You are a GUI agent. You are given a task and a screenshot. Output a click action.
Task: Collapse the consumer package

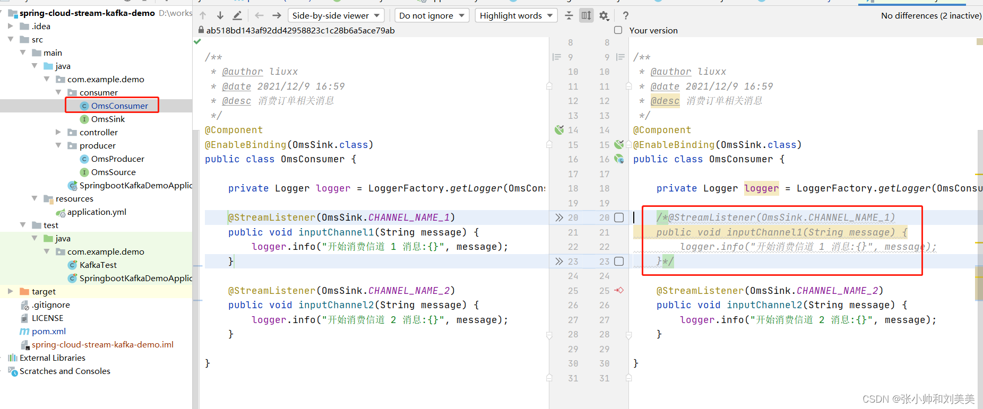(x=58, y=92)
